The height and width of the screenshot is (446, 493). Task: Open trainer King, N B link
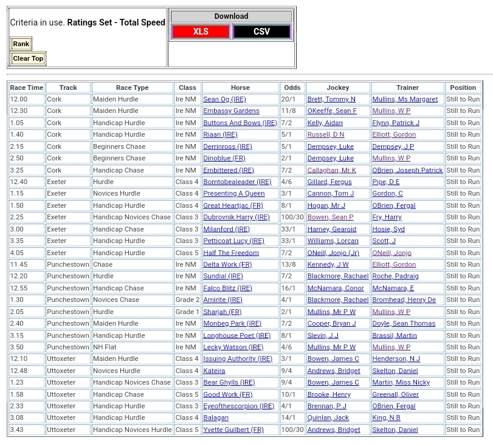(386, 417)
